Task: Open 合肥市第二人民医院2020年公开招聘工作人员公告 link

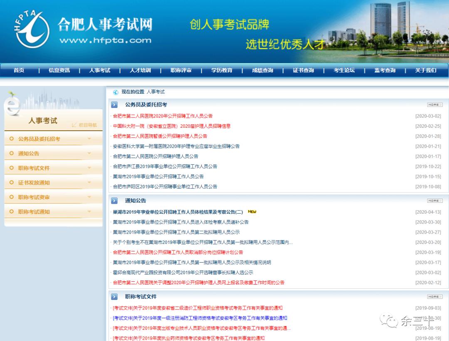Action: 162,116
